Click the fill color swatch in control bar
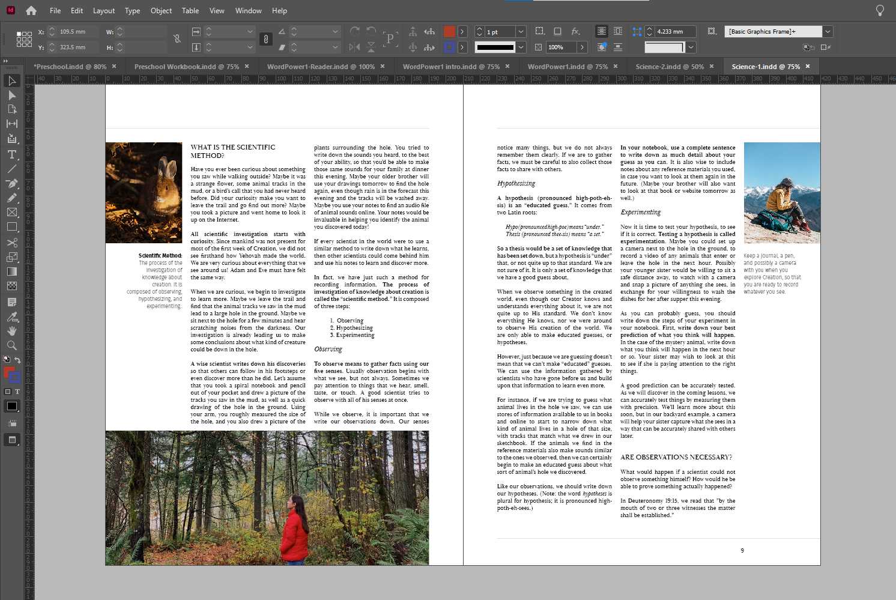Screen dimensions: 896x600 pos(449,31)
